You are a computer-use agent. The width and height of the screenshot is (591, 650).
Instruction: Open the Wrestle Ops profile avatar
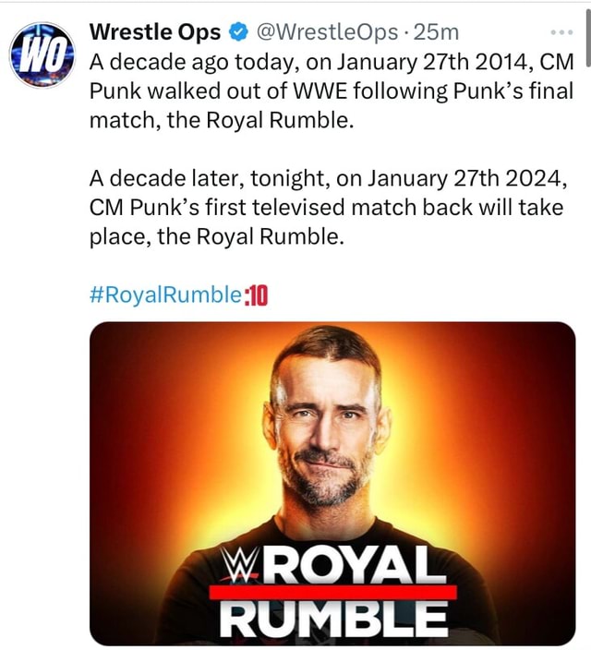(x=42, y=54)
